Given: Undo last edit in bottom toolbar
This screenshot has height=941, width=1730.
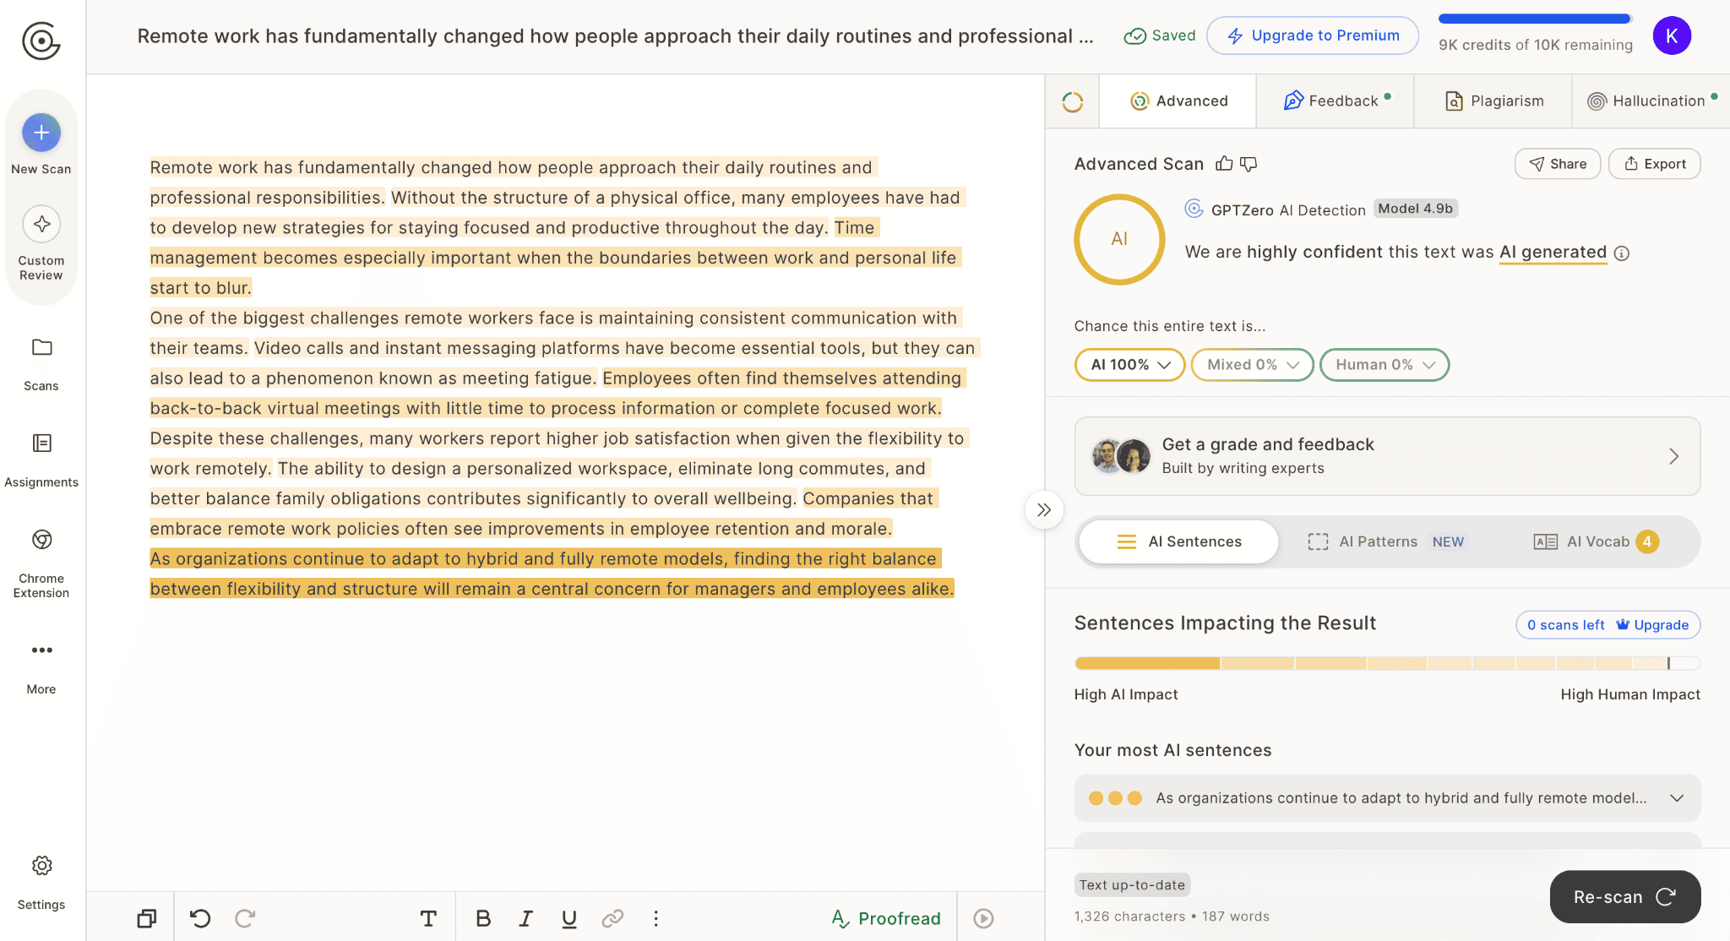Looking at the screenshot, I should coord(200,918).
